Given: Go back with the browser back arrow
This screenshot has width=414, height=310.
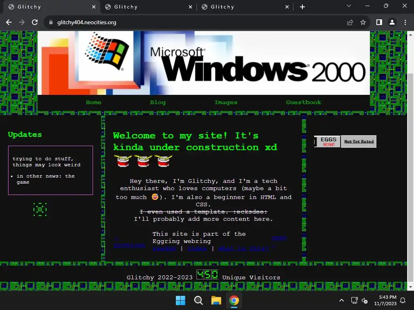Looking at the screenshot, I should coord(9,23).
